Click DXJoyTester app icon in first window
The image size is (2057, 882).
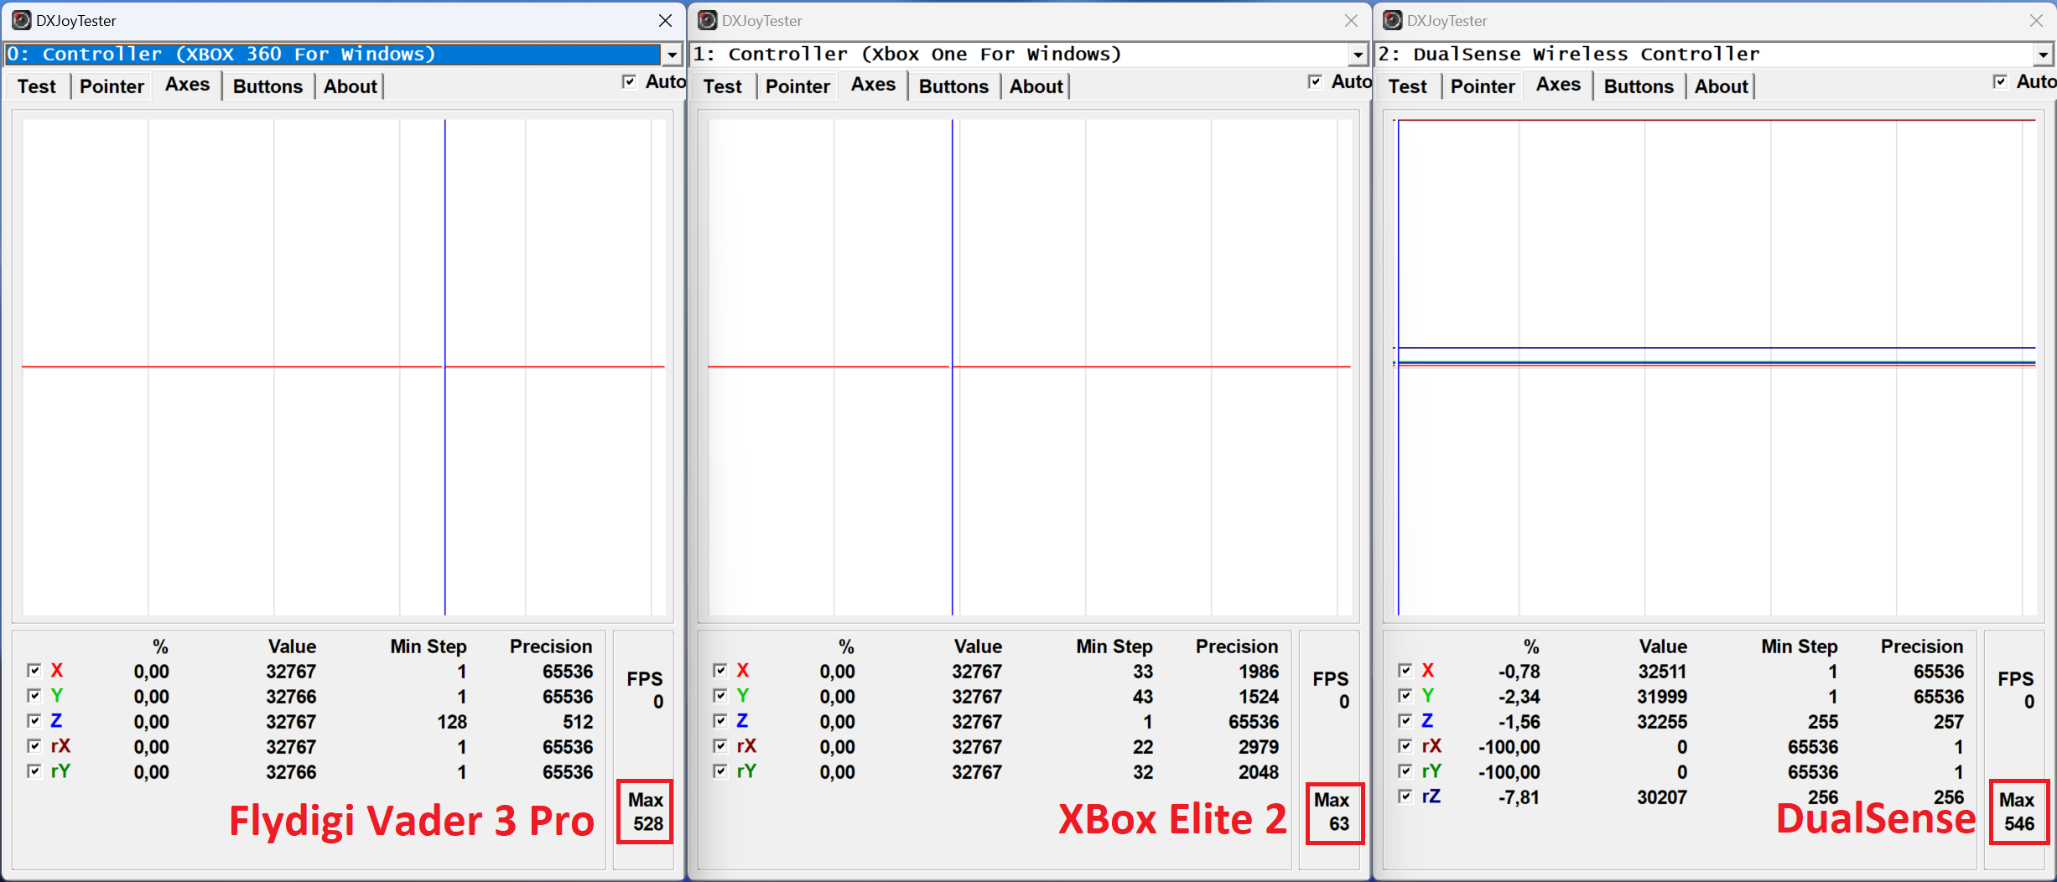pyautogui.click(x=21, y=20)
